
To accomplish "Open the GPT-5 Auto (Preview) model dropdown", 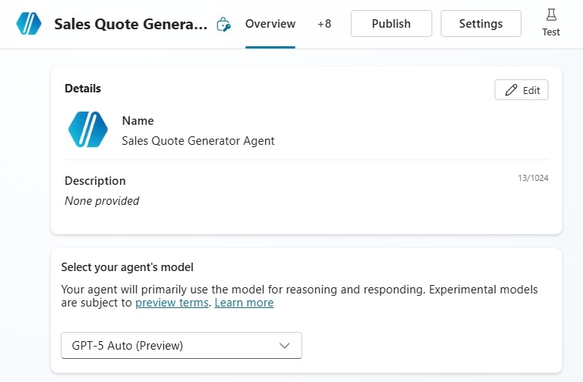I will click(x=181, y=346).
